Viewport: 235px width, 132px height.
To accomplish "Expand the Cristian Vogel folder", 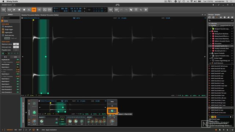I will click(210, 58).
